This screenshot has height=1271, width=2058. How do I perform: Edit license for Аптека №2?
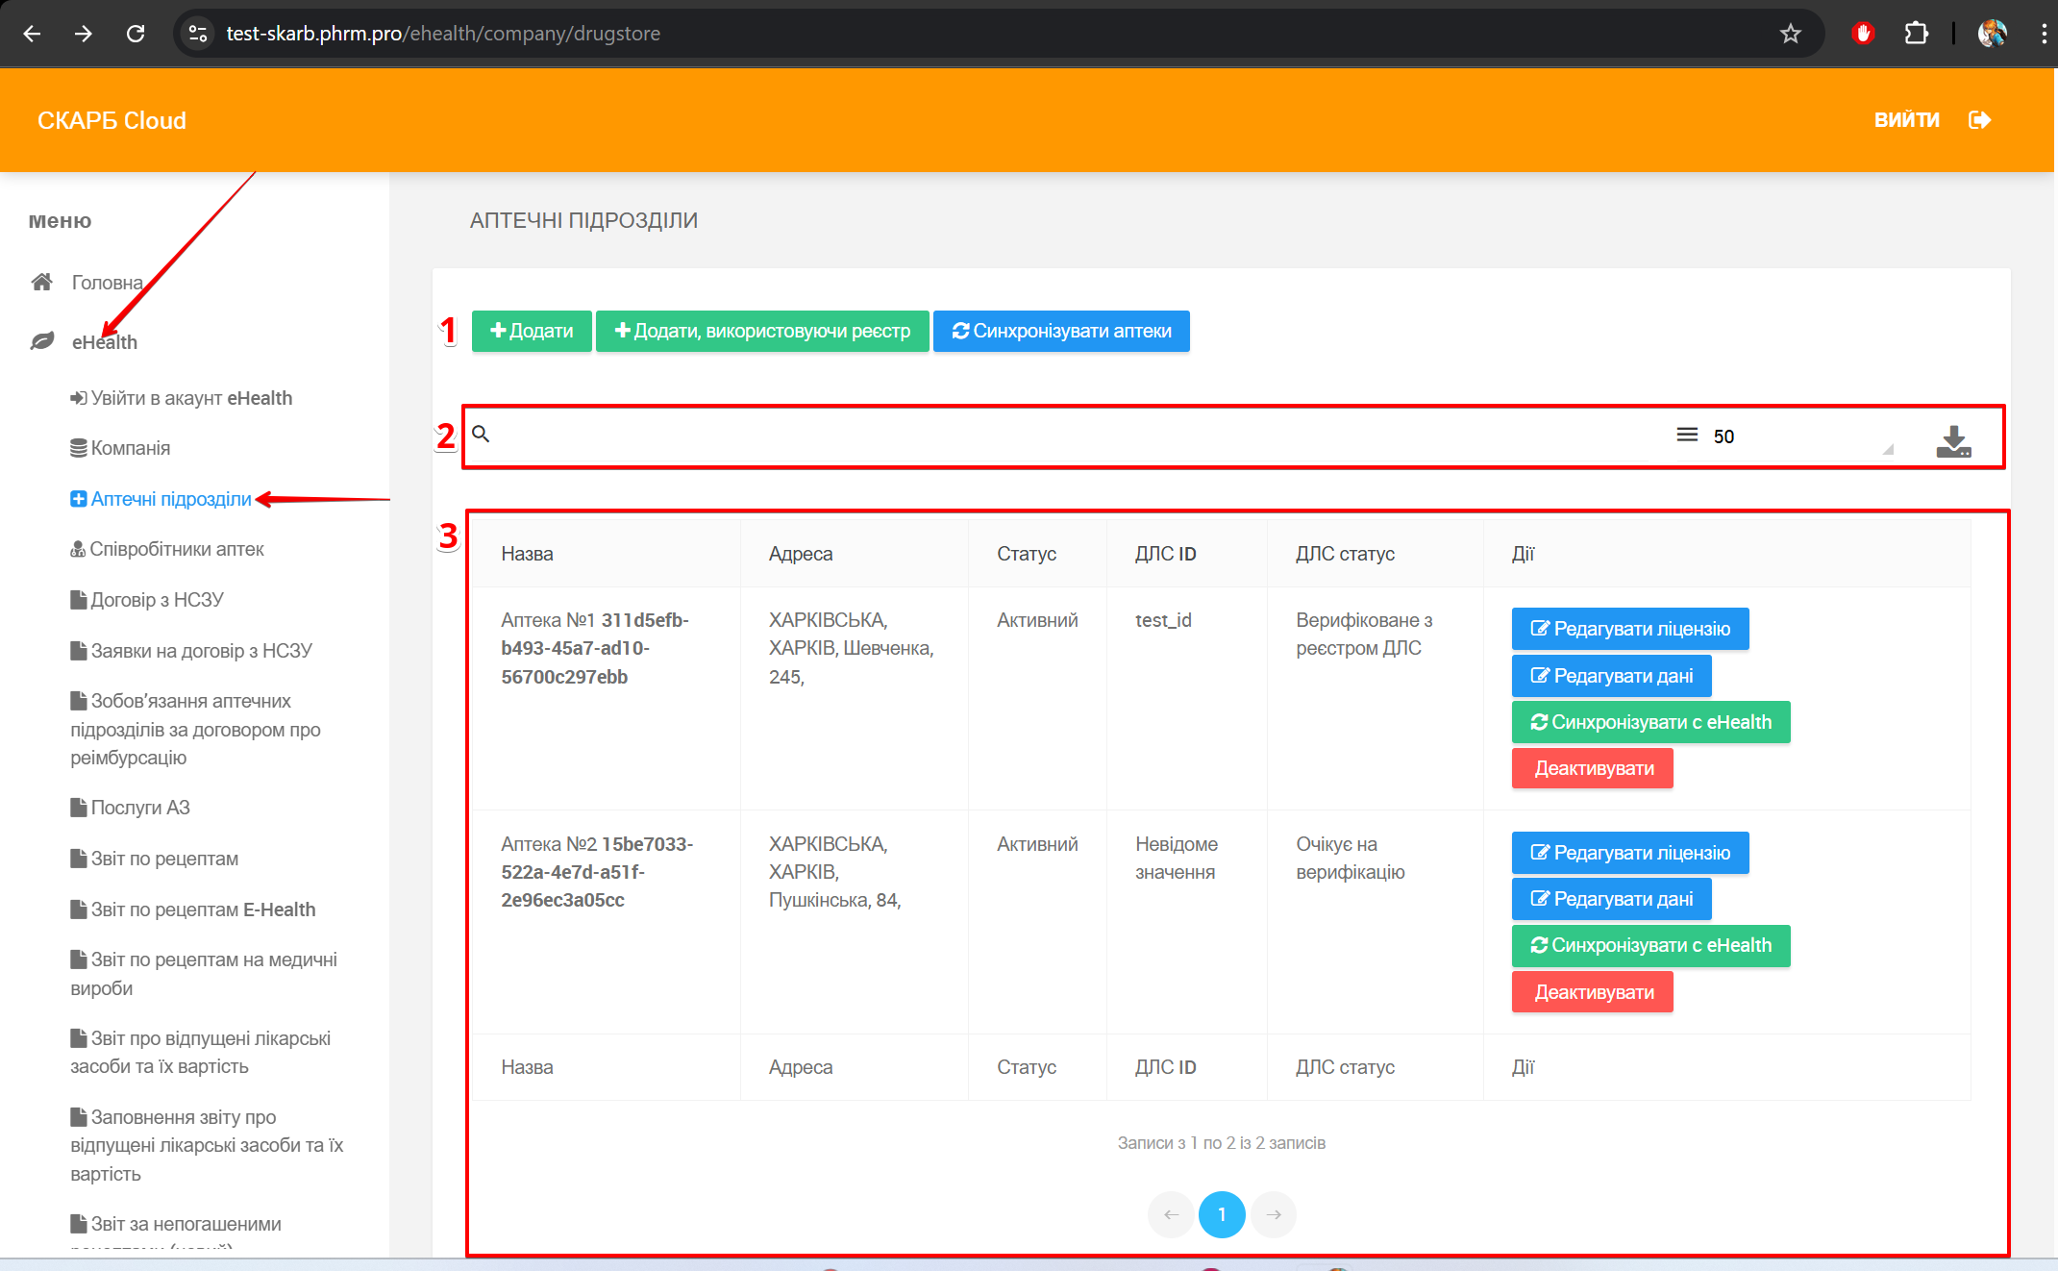click(x=1629, y=853)
